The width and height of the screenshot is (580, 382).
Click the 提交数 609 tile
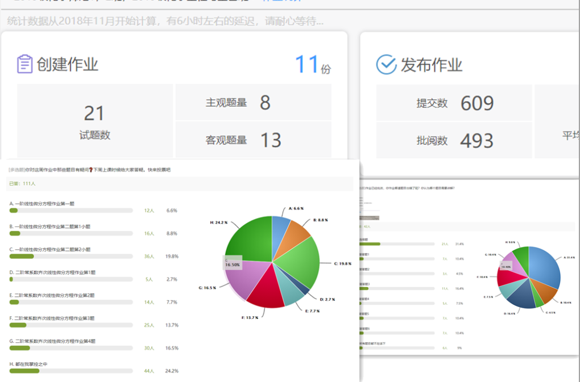click(454, 103)
